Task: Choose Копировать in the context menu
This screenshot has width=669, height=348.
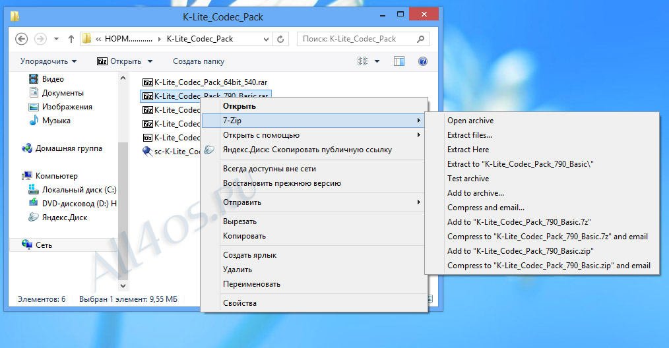Action: click(314, 236)
